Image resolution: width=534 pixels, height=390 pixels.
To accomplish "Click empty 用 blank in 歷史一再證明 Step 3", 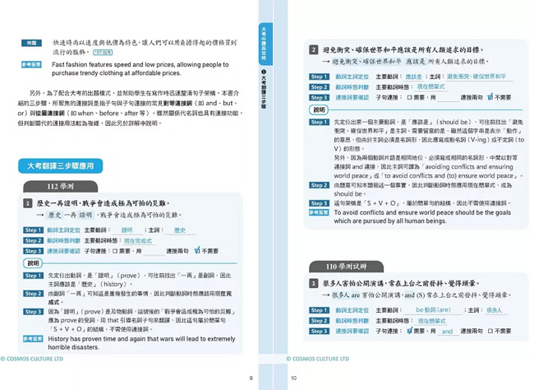I will coord(154,252).
